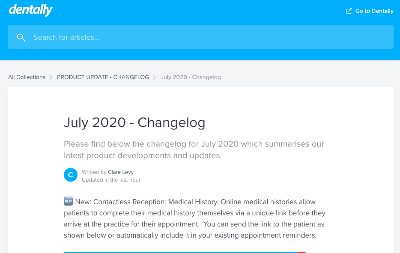Click the changelog intro paragraph
The height and width of the screenshot is (253, 400).
click(194, 150)
